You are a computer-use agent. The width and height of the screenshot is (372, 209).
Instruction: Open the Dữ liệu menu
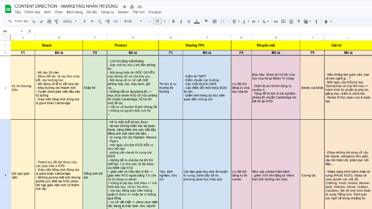pyautogui.click(x=92, y=12)
